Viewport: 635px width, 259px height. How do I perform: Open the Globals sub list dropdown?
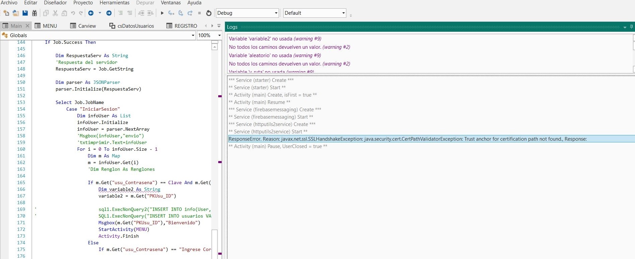pyautogui.click(x=193, y=35)
